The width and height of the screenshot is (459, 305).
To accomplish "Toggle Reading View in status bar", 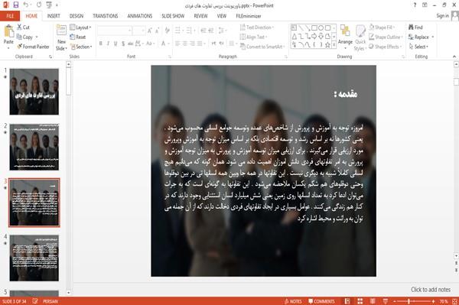I will point(373,301).
